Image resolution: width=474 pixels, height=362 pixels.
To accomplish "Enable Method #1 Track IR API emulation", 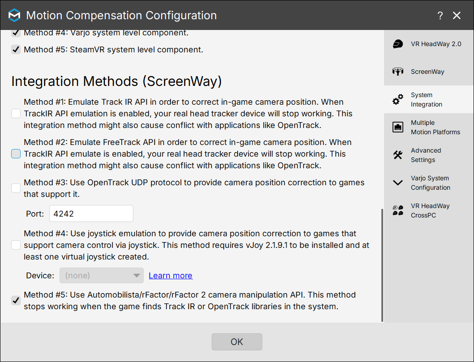I will (16, 114).
